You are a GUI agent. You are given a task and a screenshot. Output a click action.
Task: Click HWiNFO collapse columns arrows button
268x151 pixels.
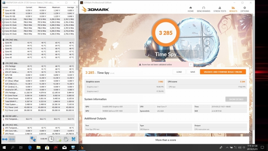click(x=12, y=139)
